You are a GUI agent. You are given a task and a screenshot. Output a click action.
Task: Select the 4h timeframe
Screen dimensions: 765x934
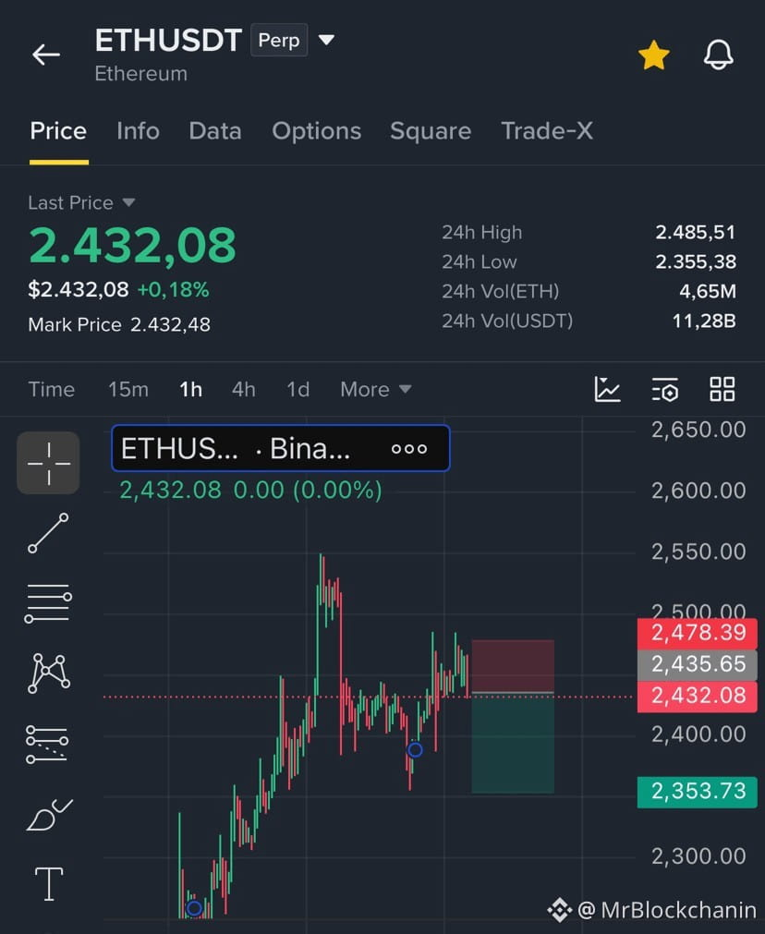point(244,390)
